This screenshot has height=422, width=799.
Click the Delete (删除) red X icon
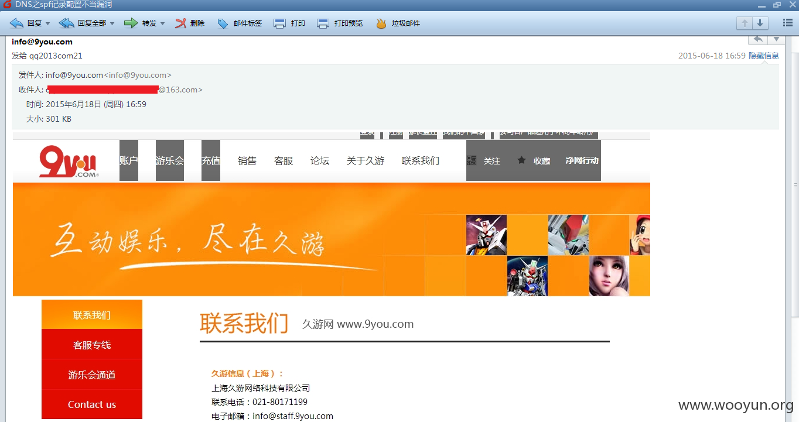181,23
